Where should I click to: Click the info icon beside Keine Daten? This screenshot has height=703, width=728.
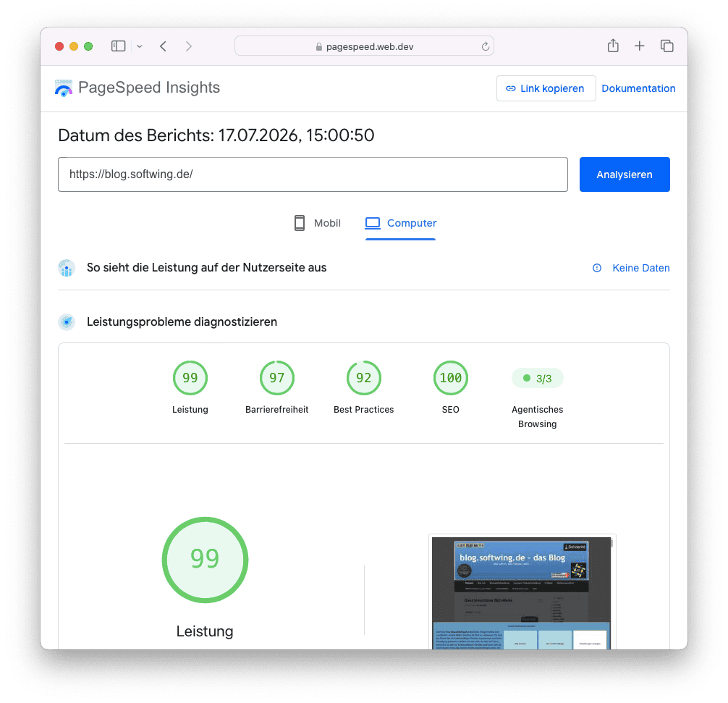(x=597, y=268)
